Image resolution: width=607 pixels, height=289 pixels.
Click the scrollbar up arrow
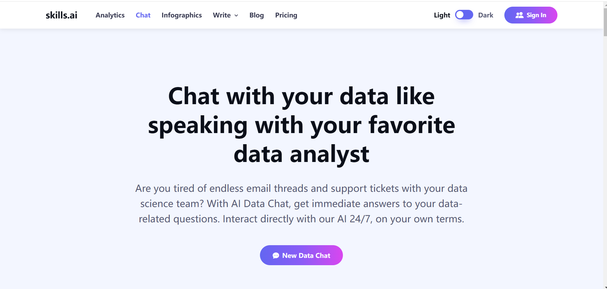tap(605, 4)
